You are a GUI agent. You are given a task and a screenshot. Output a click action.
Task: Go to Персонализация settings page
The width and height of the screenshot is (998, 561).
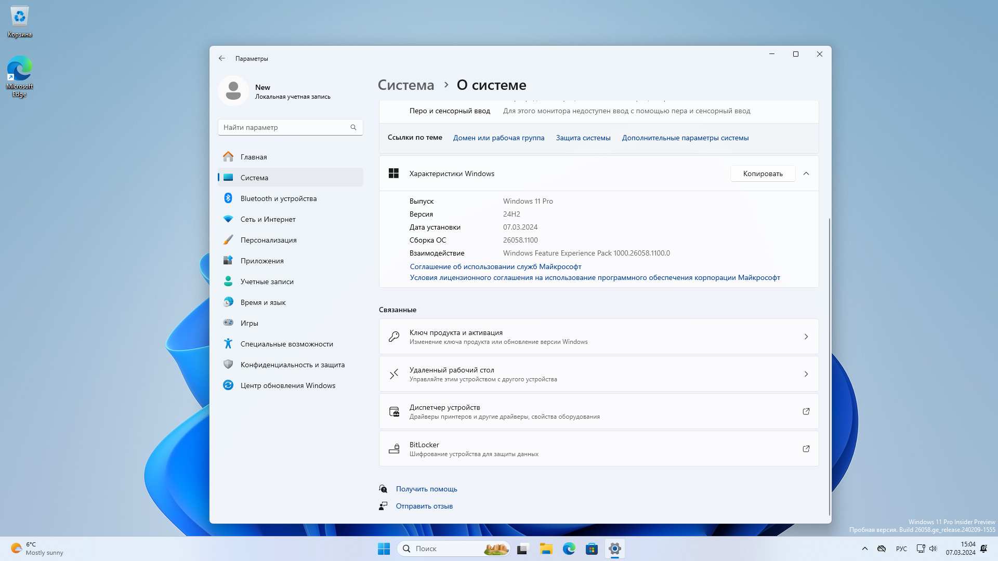click(x=268, y=240)
